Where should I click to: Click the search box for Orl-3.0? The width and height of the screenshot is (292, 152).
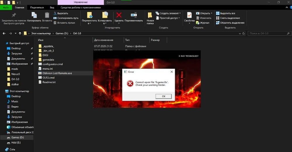tap(269, 33)
